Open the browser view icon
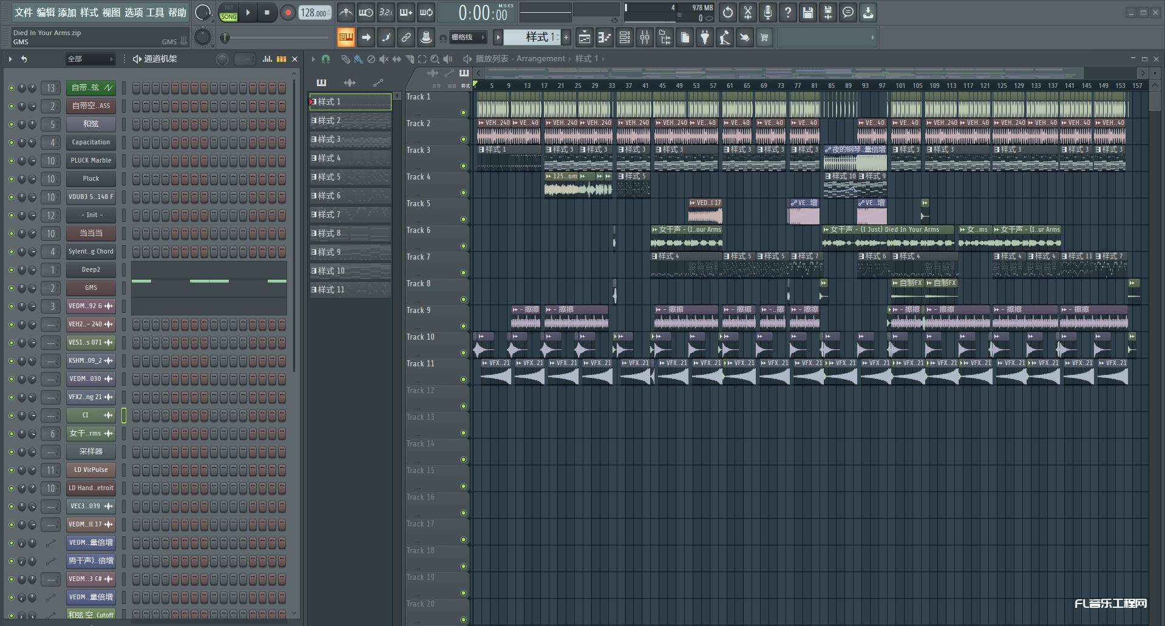 tap(665, 38)
